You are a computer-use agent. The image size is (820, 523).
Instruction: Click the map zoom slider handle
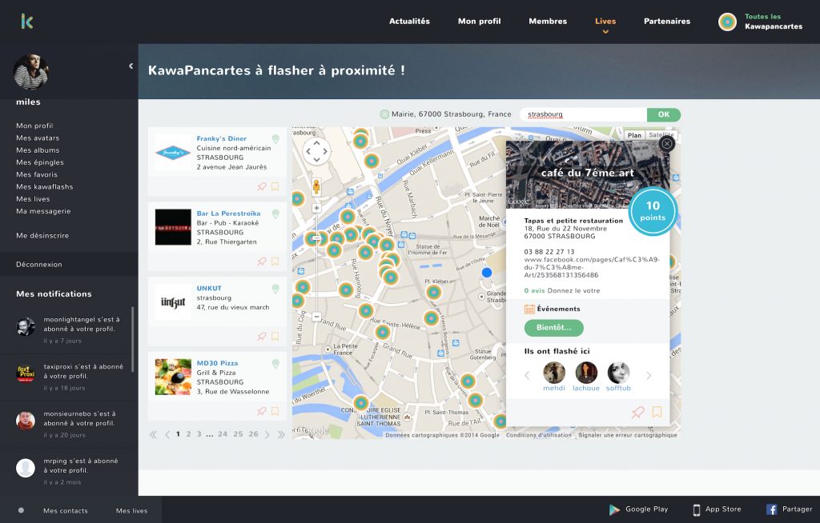(x=316, y=238)
